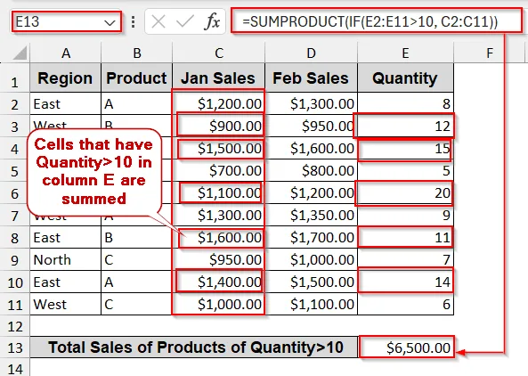Screen dimensions: 528x376
Task: Select Quantity cell with value 14
Action: click(x=405, y=282)
